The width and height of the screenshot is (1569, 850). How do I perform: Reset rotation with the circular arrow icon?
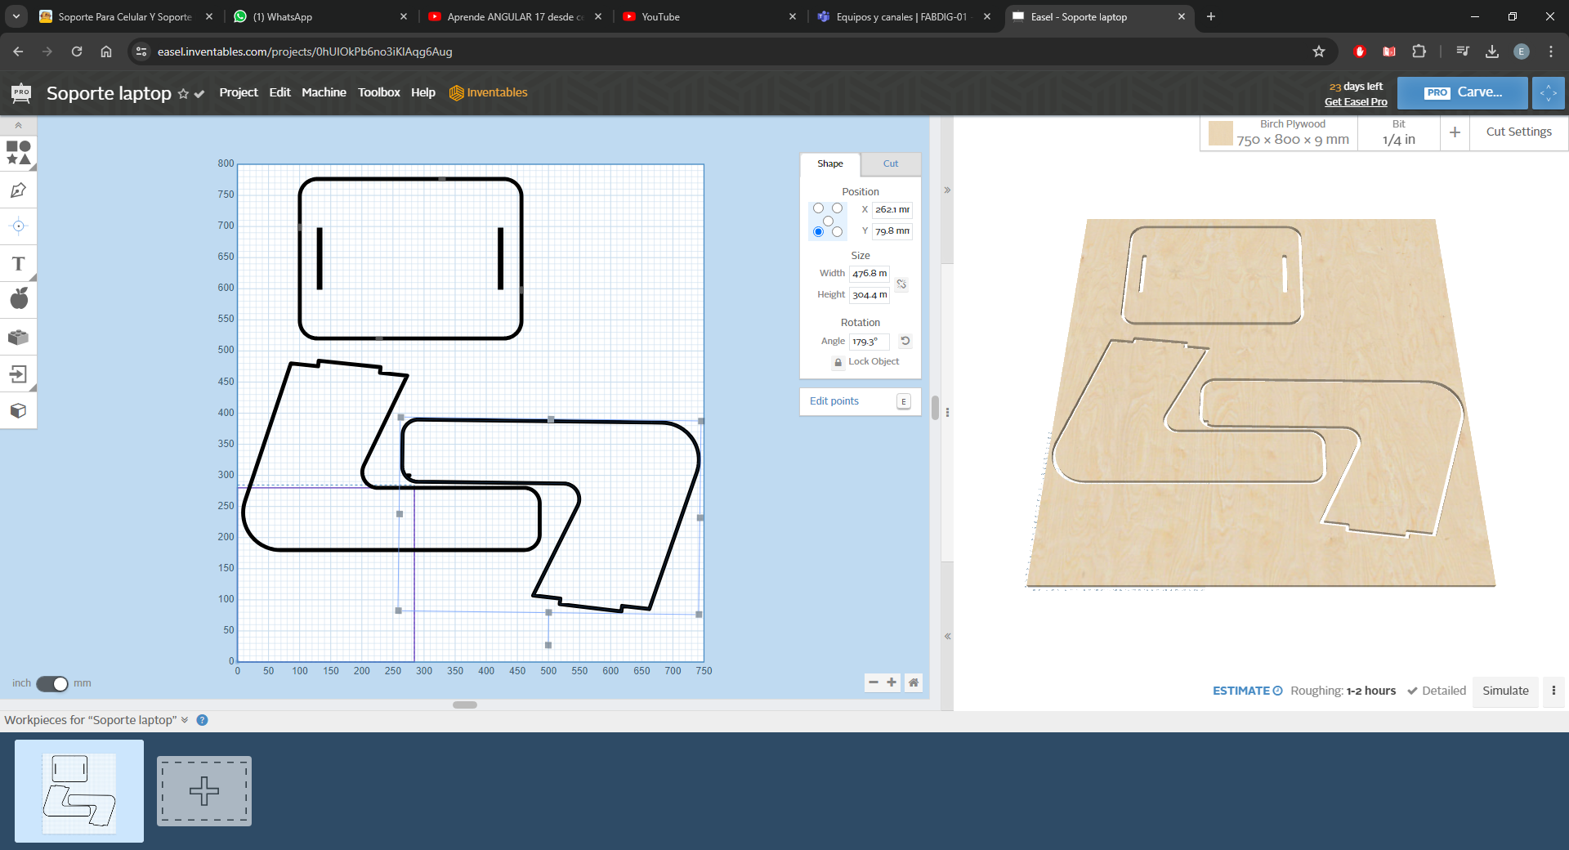click(905, 341)
